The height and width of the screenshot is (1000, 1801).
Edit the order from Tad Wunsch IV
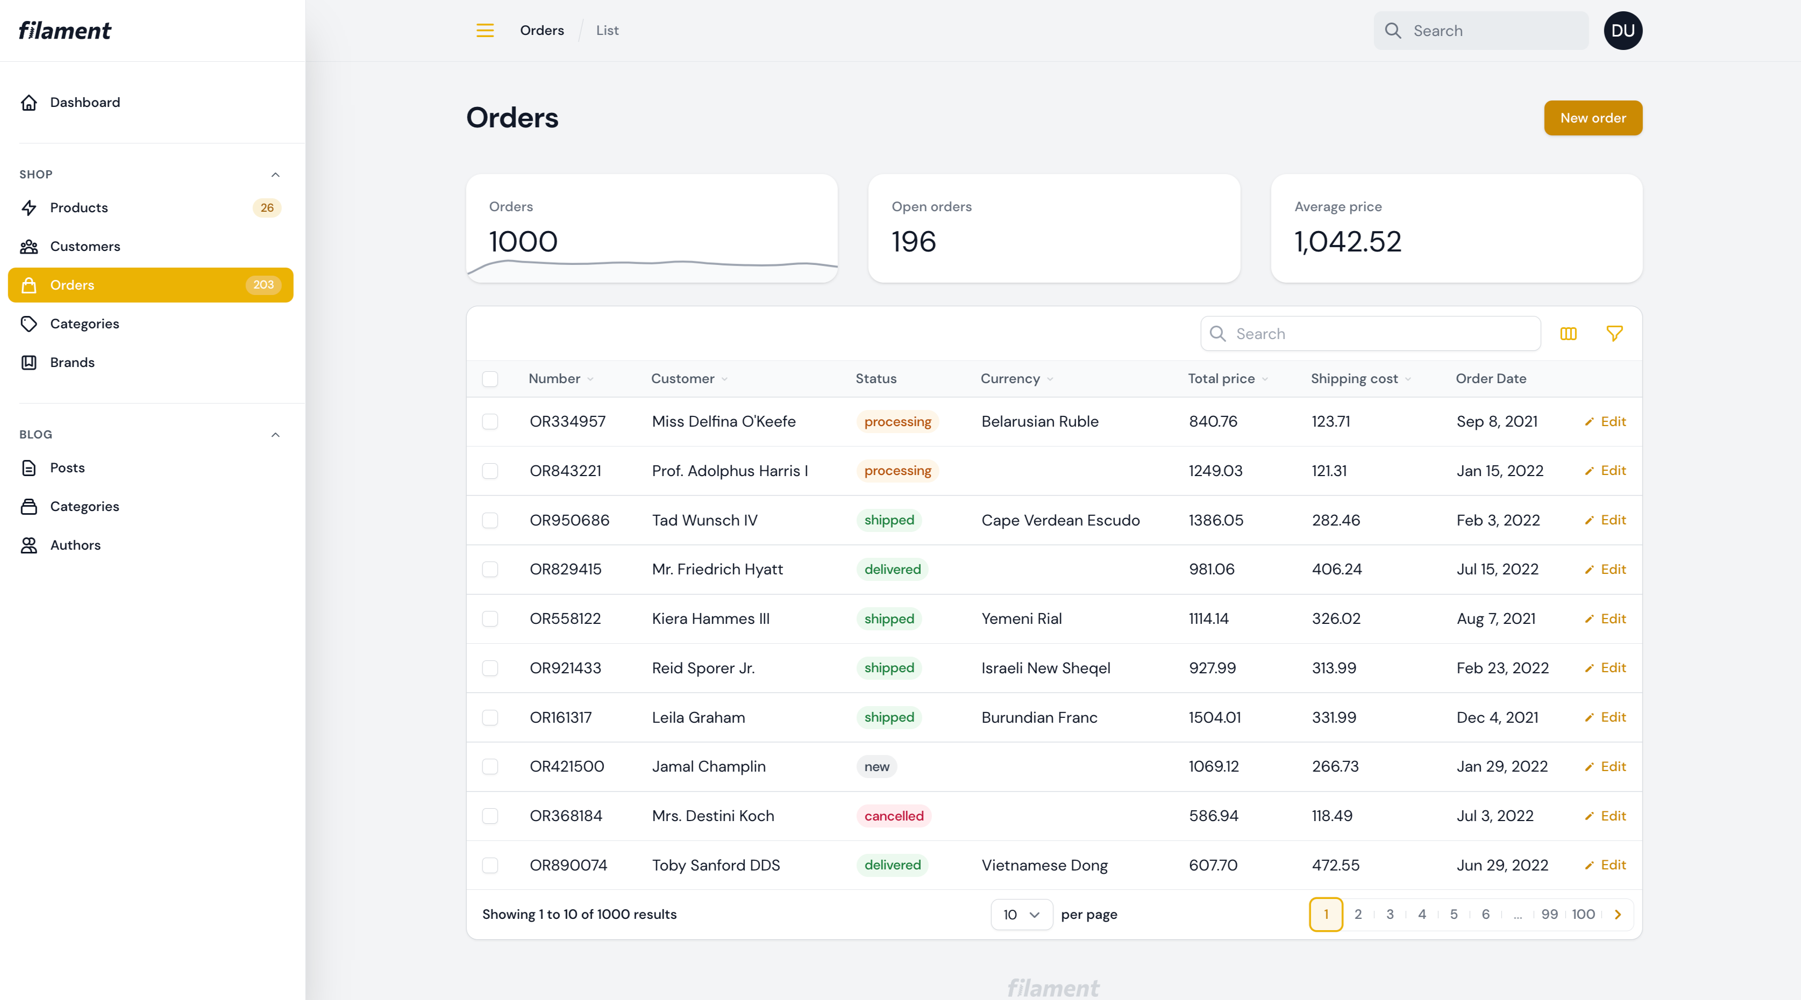[1605, 520]
